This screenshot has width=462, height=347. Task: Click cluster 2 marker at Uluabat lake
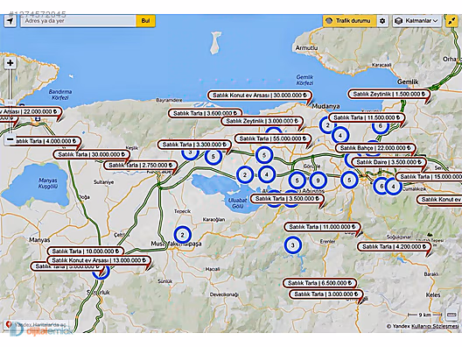pyautogui.click(x=244, y=174)
